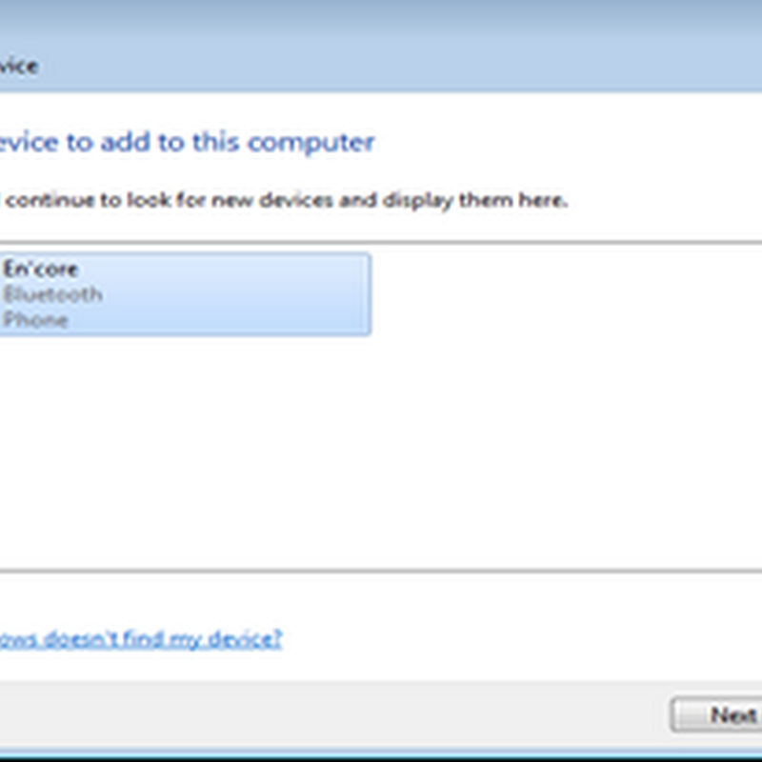Click the Bluetooth label under En'core
Viewport: 762px width, 762px height.
point(52,294)
